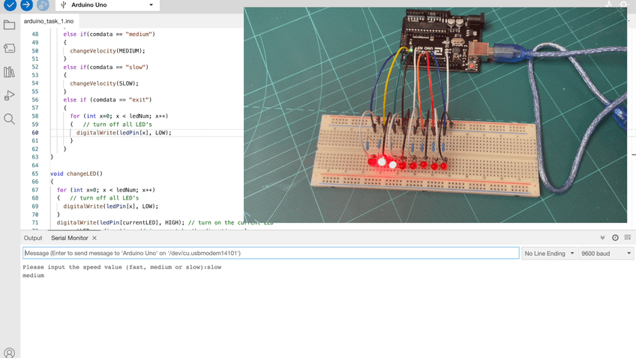The width and height of the screenshot is (636, 358).
Task: Click the Verify checkmark button
Action: [x=10, y=5]
